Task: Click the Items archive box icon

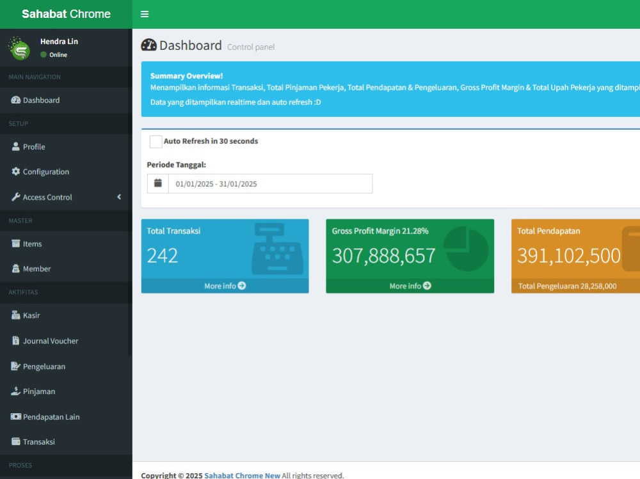Action: pyautogui.click(x=15, y=244)
